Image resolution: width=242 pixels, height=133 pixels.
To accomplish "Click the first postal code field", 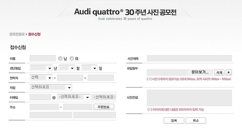I will point(44,107).
